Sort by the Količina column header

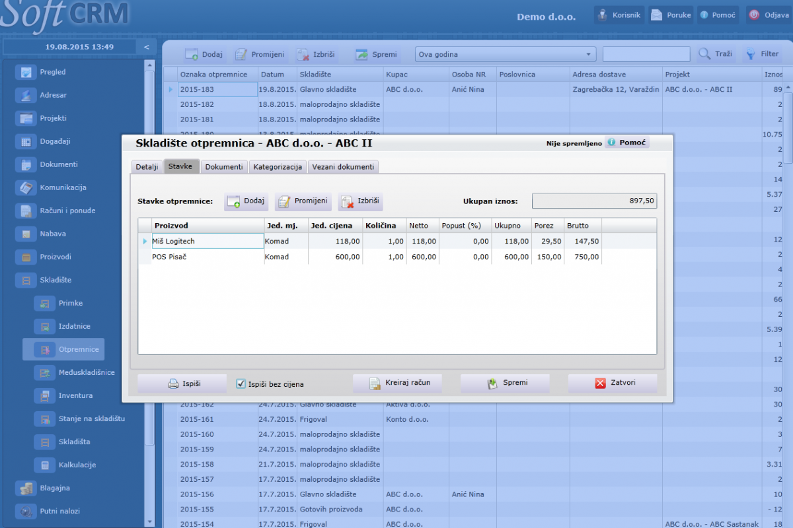tap(385, 226)
